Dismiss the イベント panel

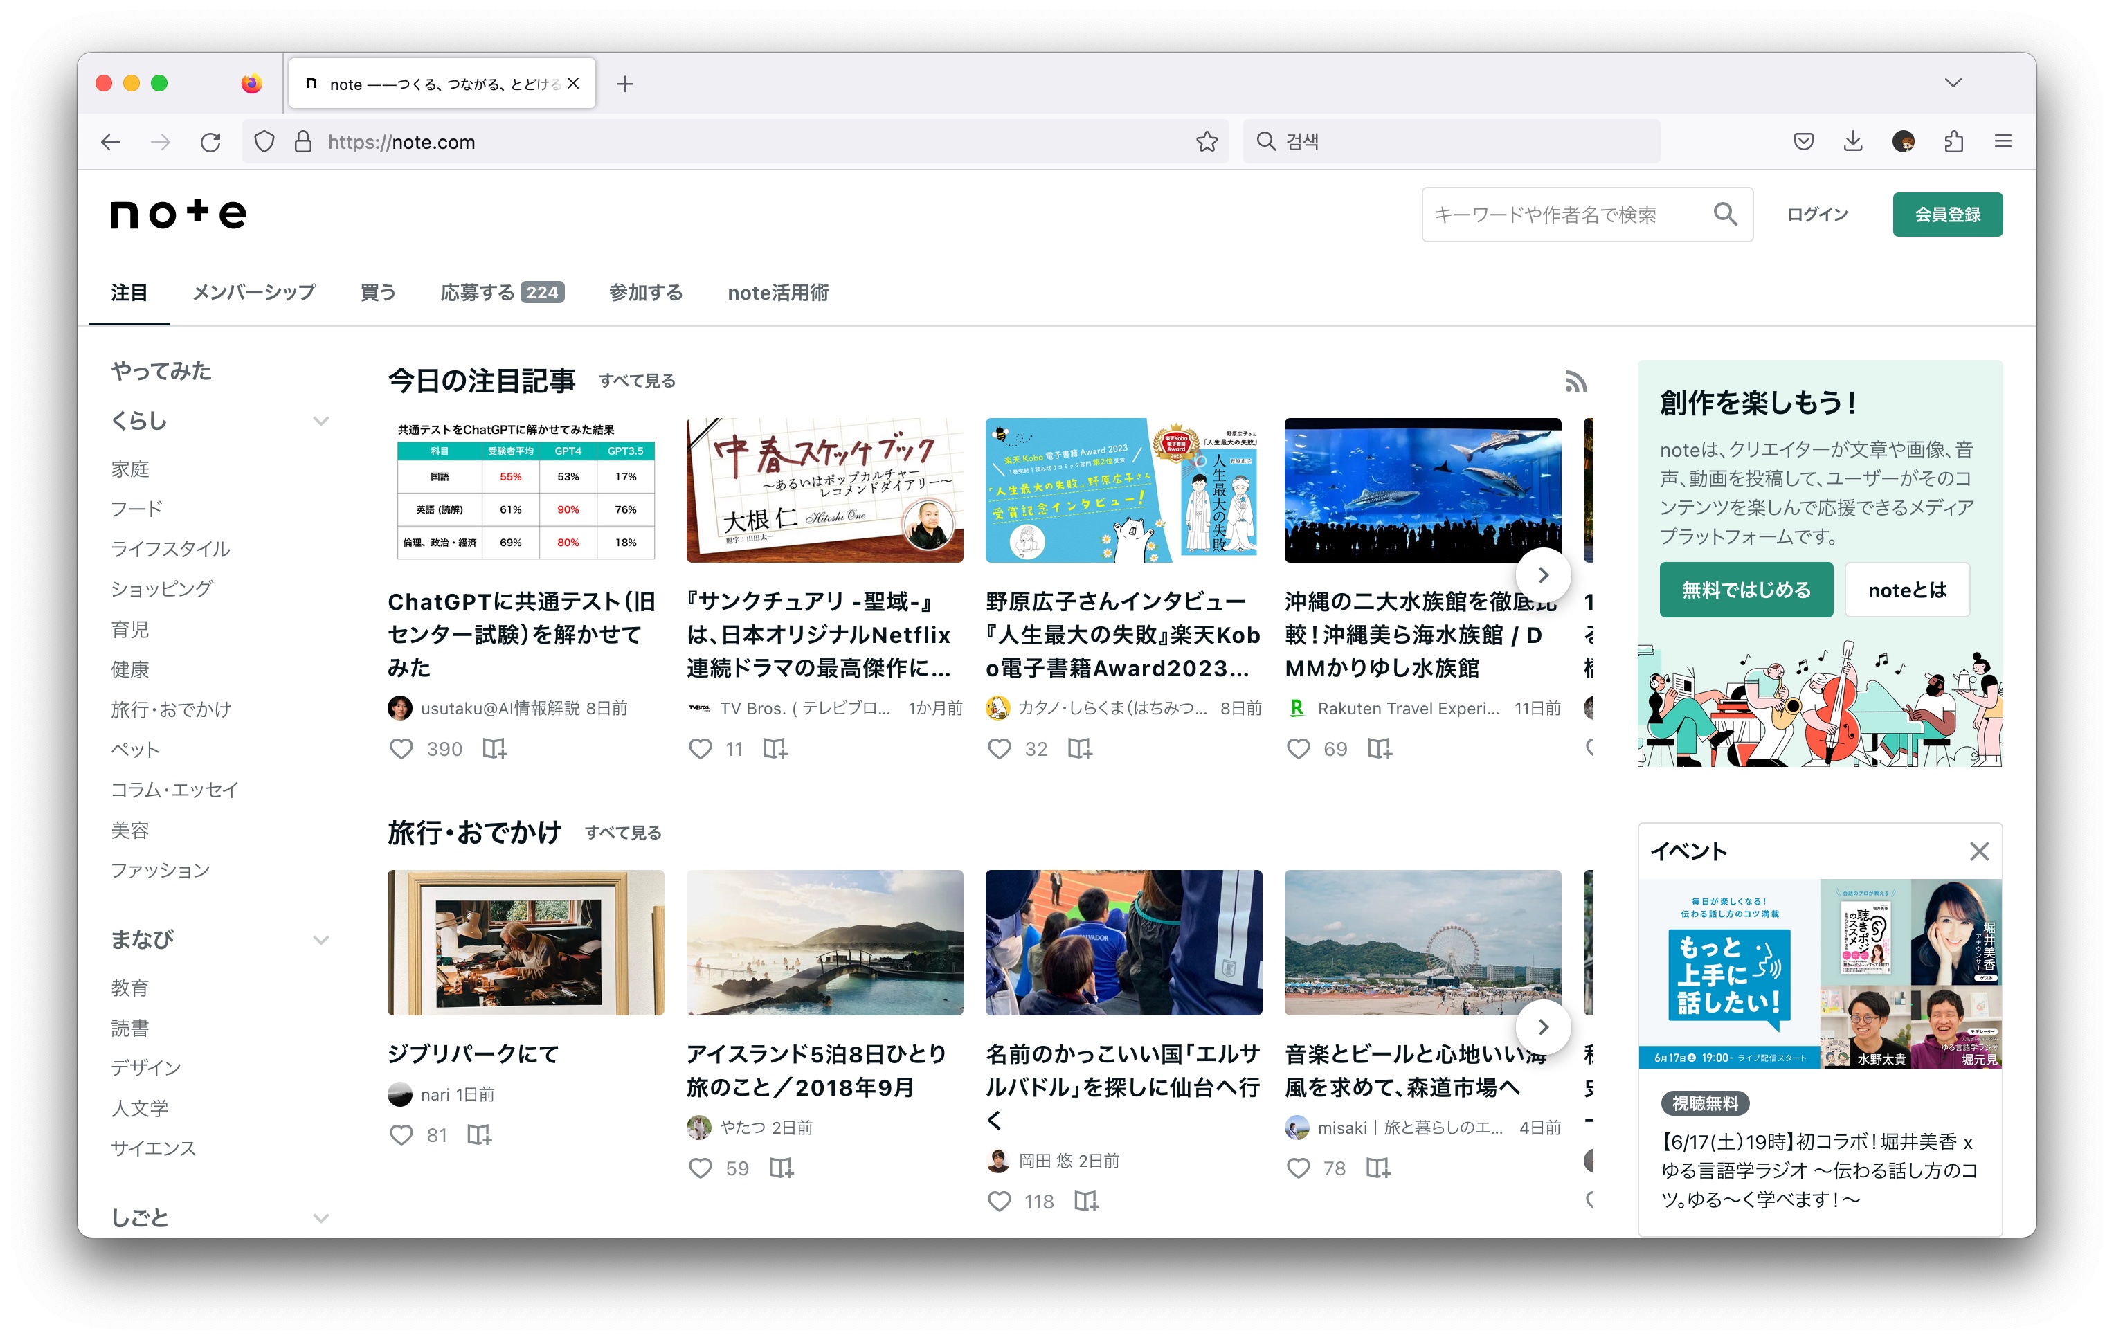tap(1979, 851)
